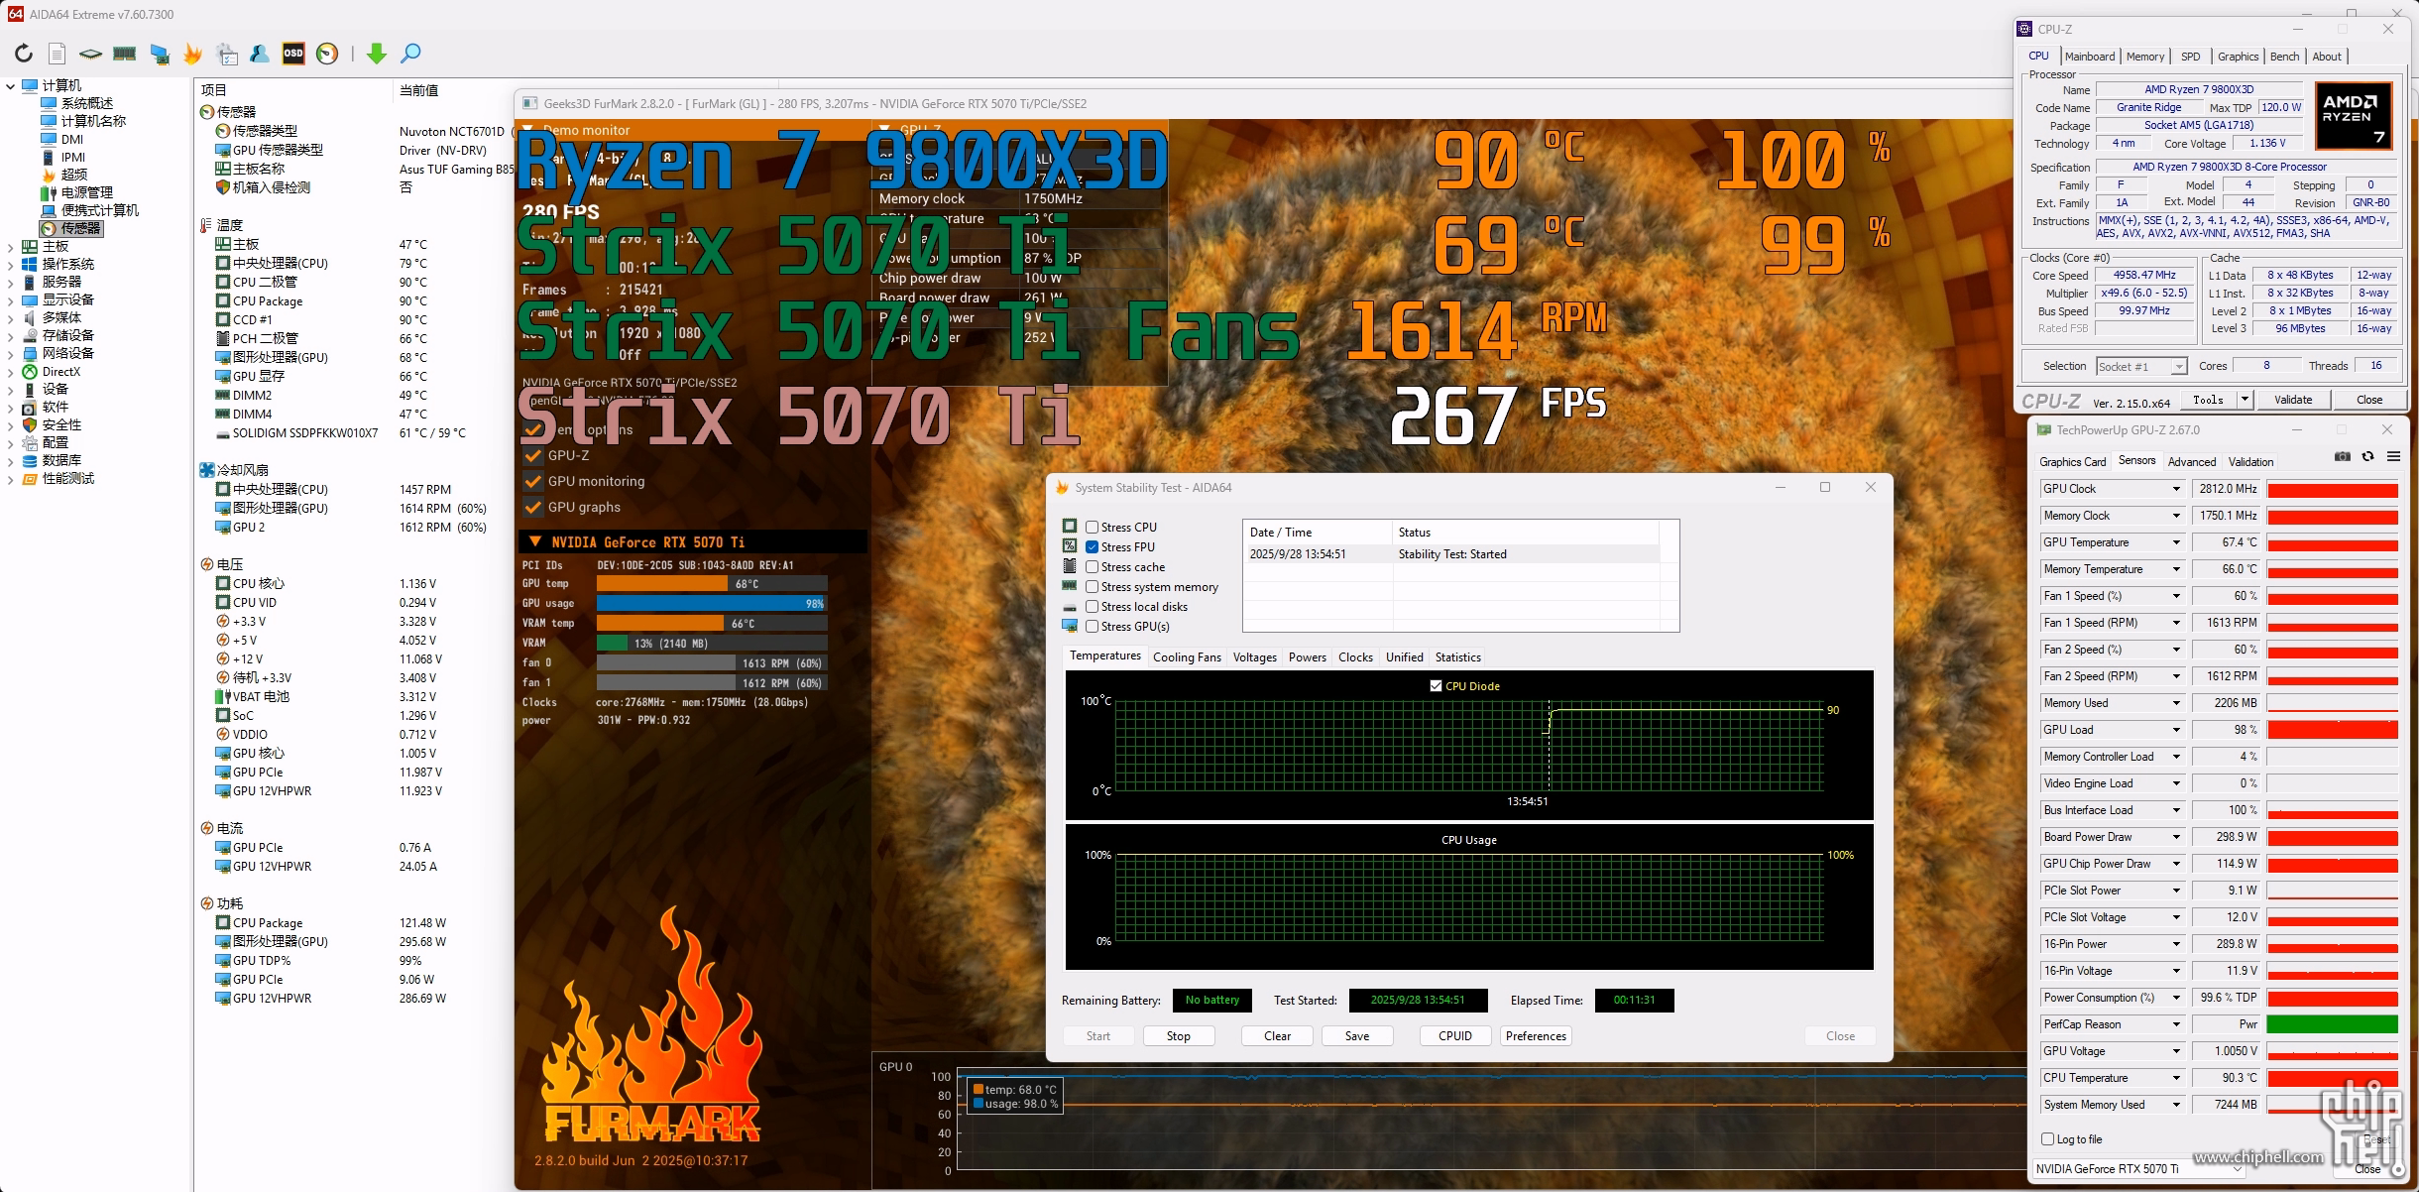Enable the Stress CPU checkbox
This screenshot has width=2419, height=1192.
pyautogui.click(x=1092, y=528)
